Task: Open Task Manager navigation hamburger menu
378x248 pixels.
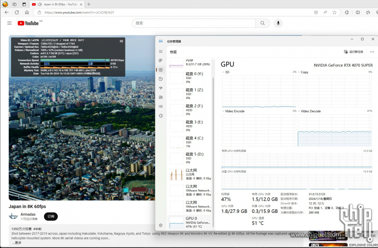Action: [161, 52]
